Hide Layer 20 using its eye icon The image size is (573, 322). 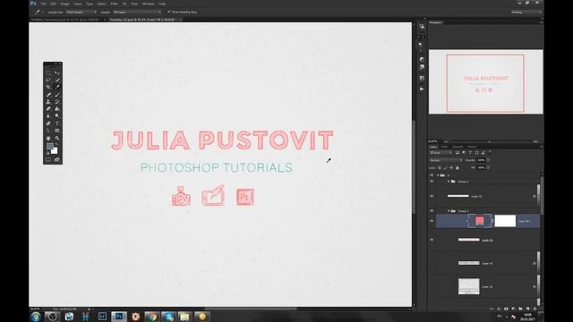click(432, 240)
